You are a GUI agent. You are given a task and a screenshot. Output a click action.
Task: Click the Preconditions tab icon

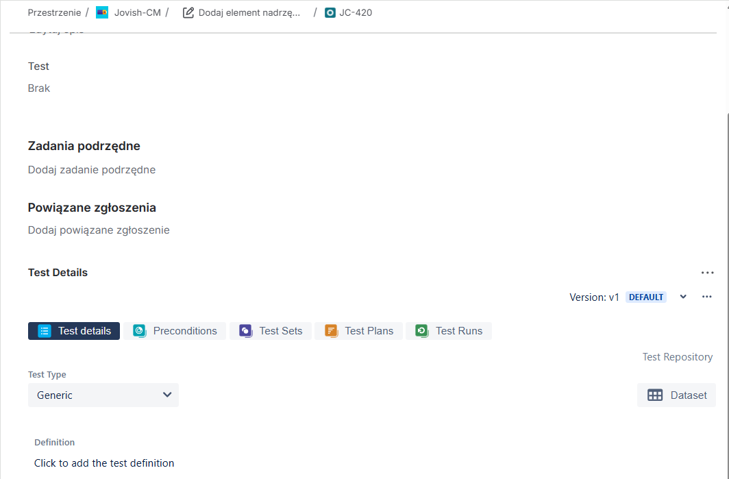click(x=139, y=331)
